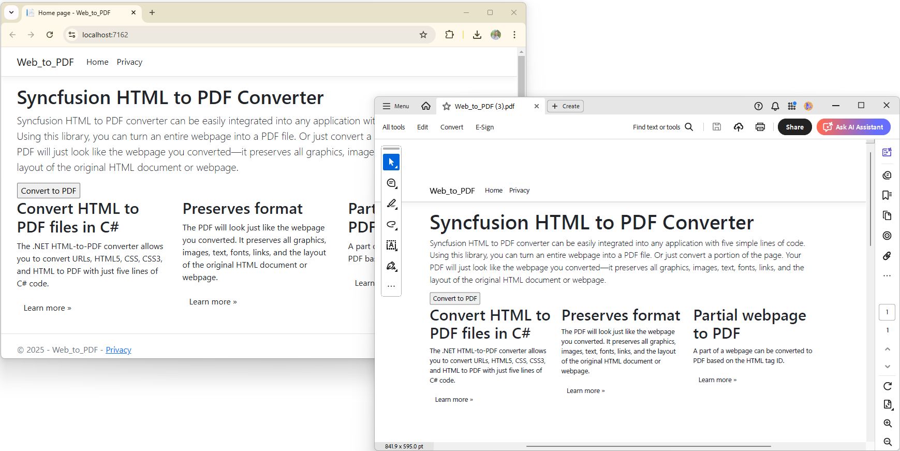Open the All tools menu
The height and width of the screenshot is (451, 900).
pyautogui.click(x=393, y=127)
